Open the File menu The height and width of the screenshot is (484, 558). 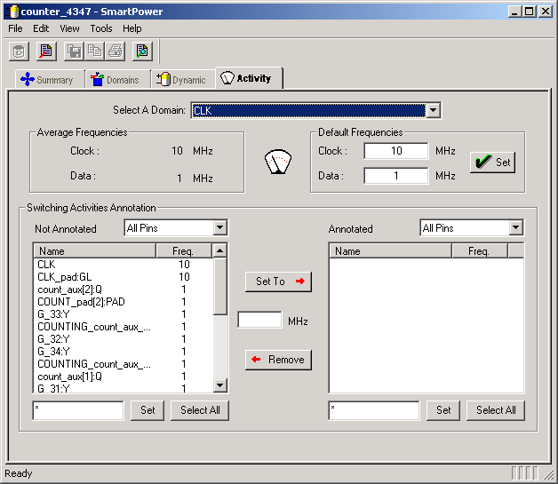coord(15,28)
